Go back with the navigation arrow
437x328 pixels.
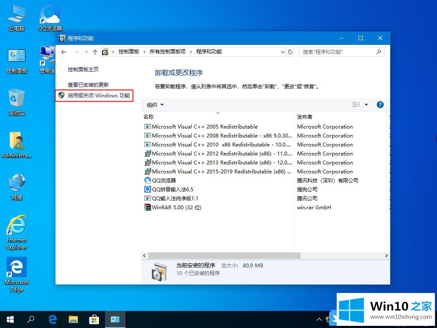point(64,52)
